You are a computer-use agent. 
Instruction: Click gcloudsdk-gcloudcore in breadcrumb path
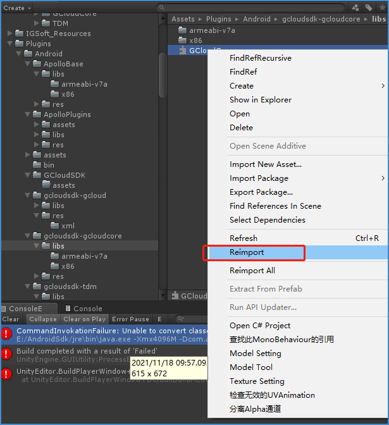321,19
